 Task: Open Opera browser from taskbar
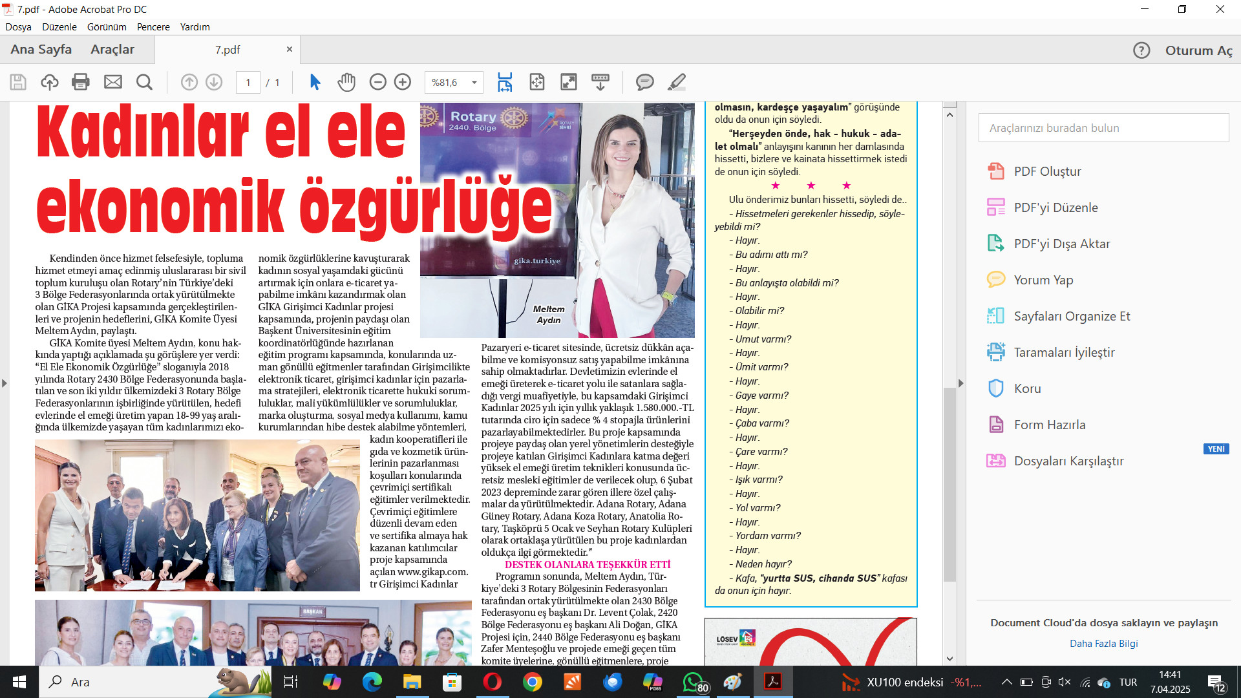pyautogui.click(x=493, y=682)
